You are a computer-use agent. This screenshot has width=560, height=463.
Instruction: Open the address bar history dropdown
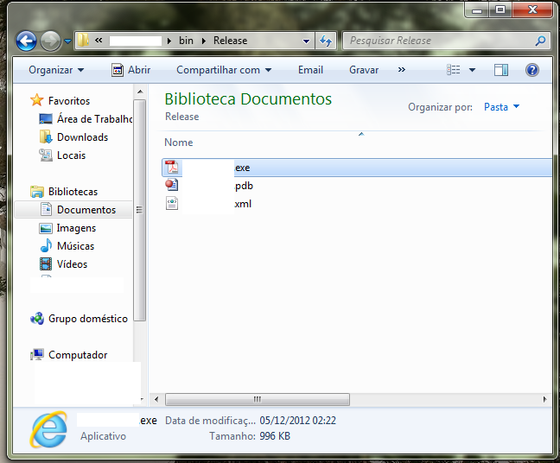click(306, 41)
